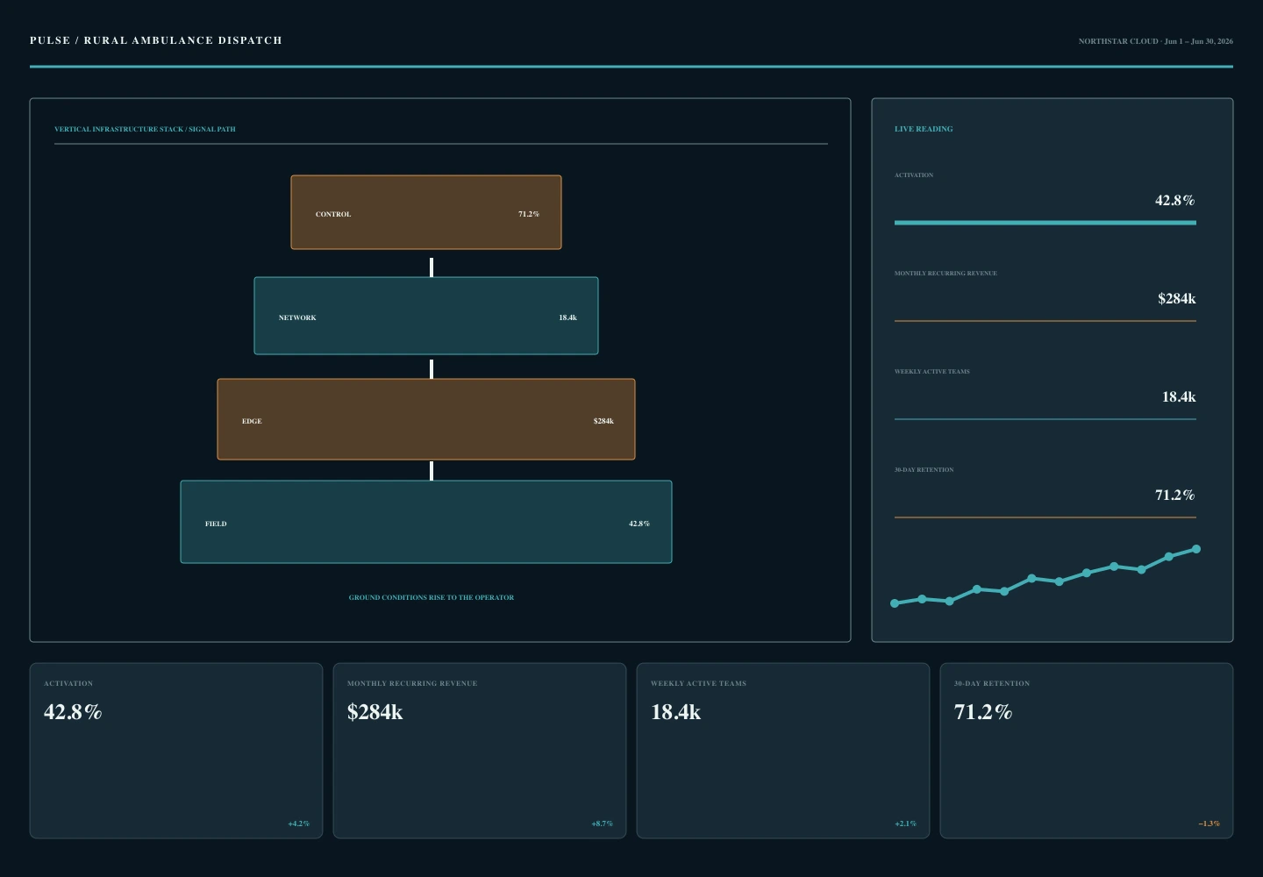Screen dimensions: 1263x877
Task: Click the Northstar Cloud date range label
Action: point(1156,41)
